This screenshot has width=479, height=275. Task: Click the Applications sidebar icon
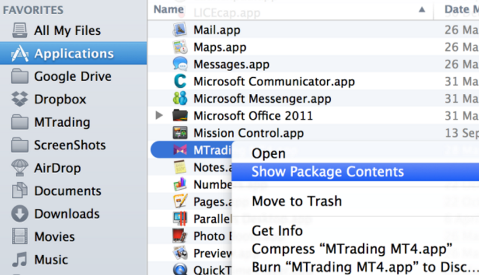20,54
